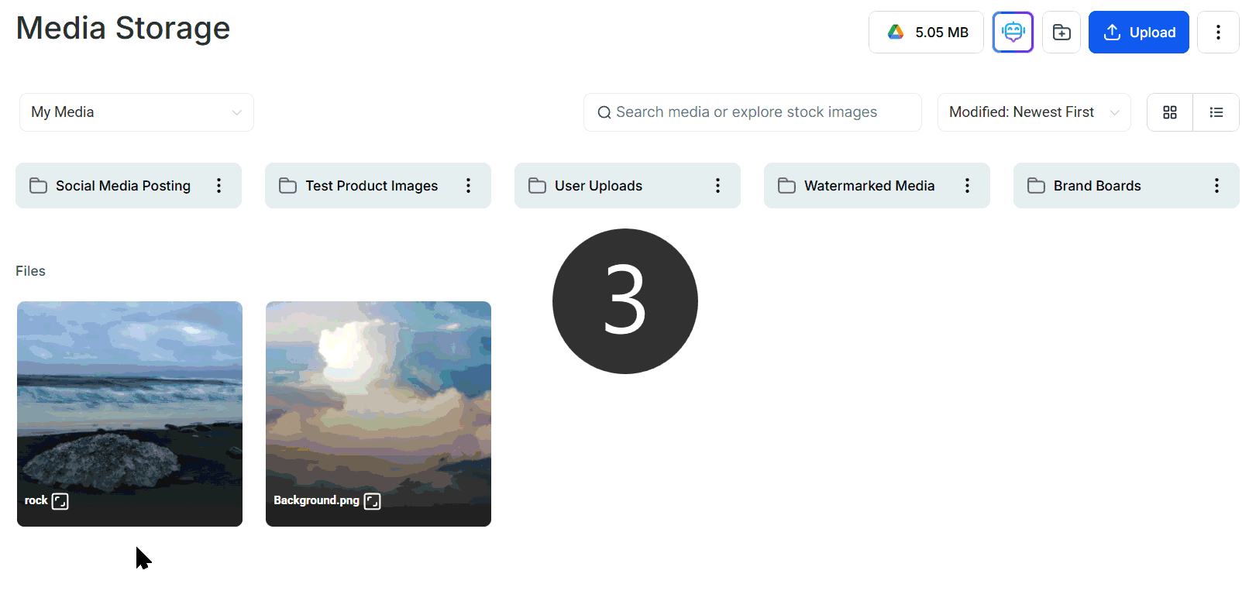Image resolution: width=1249 pixels, height=601 pixels.
Task: Open Social Media Posting folder options menu
Action: 218,185
